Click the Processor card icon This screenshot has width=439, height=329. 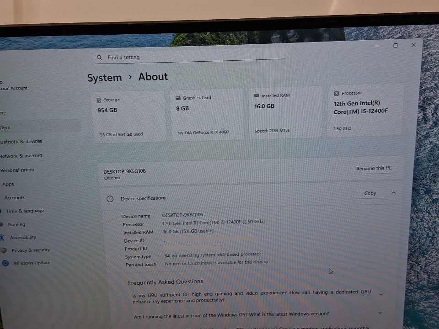pos(337,93)
